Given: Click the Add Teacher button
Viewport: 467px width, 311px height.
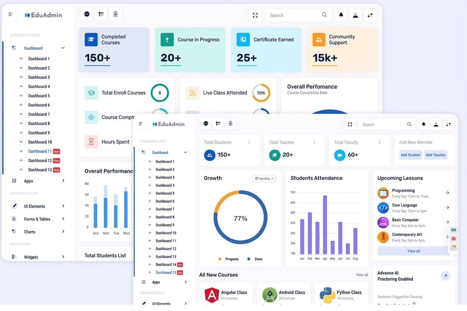Looking at the screenshot, I should (436, 155).
